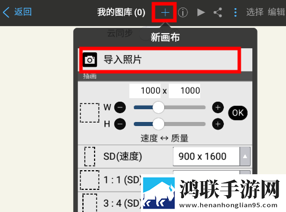Open the share icon
This screenshot has height=212, width=286.
pyautogui.click(x=218, y=13)
